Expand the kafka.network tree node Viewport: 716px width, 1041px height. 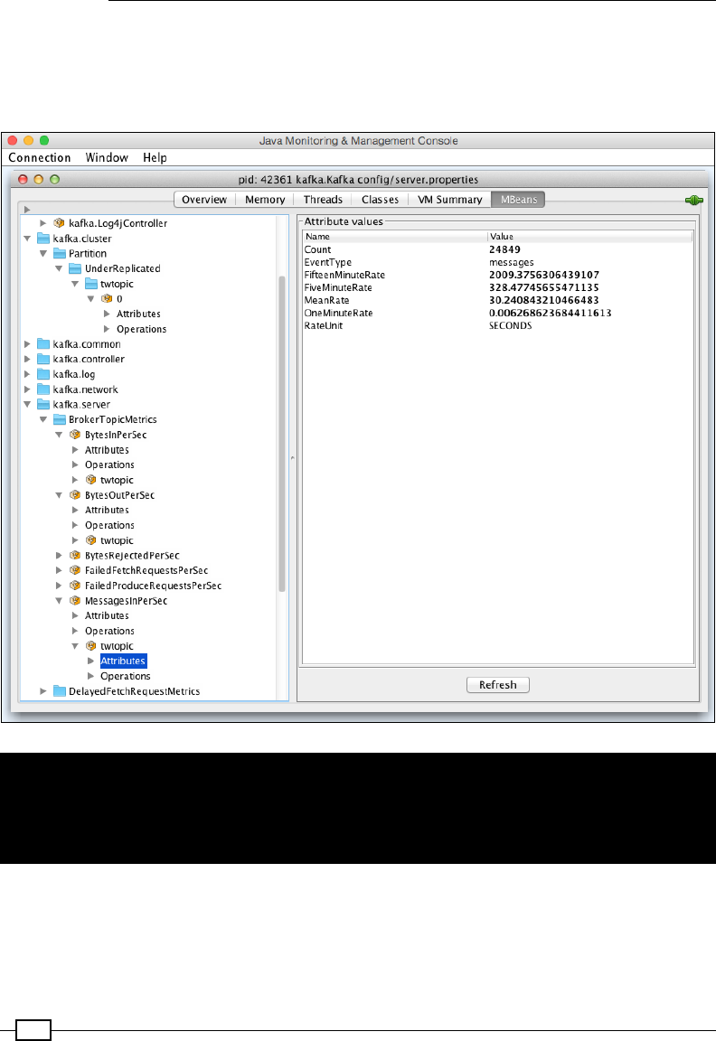[x=27, y=389]
